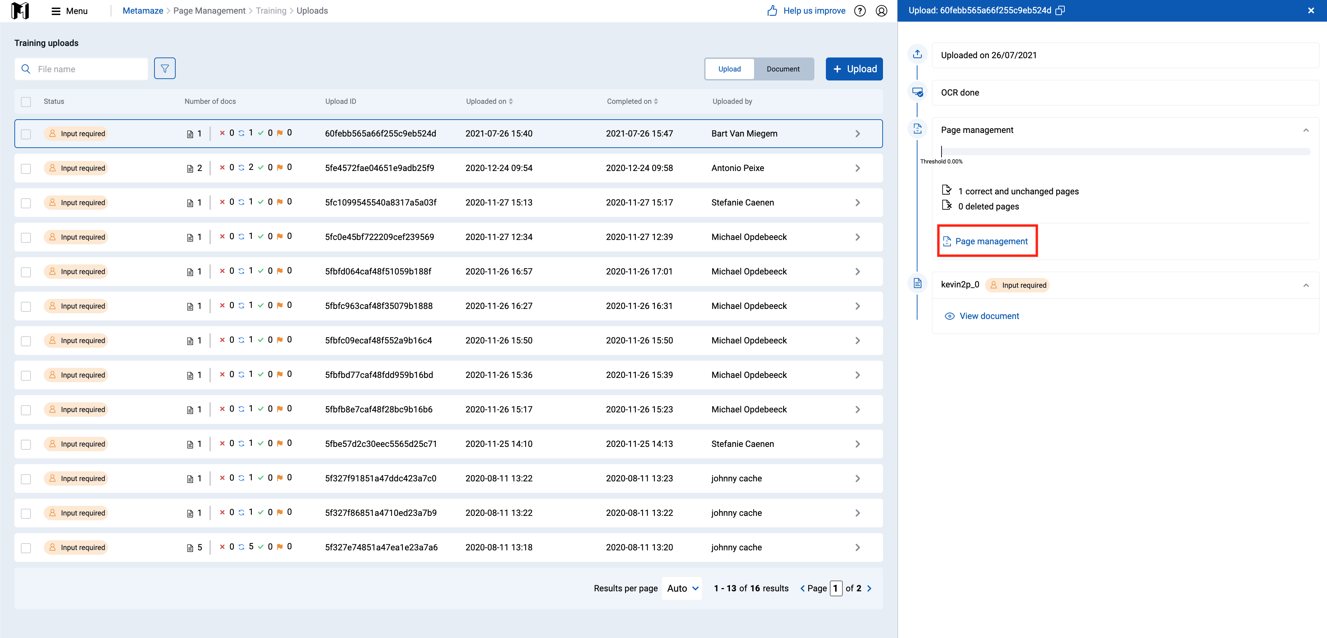Image resolution: width=1327 pixels, height=638 pixels.
Task: Click the blue Upload button
Action: 854,69
